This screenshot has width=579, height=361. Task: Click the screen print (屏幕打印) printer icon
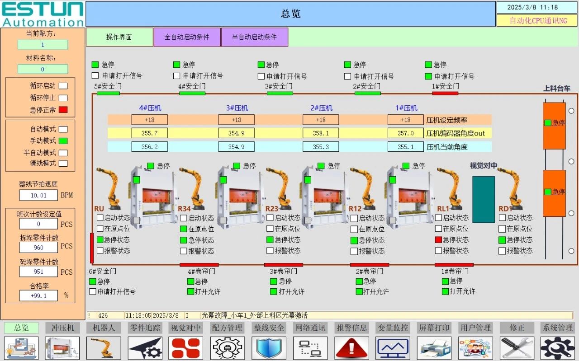[x=434, y=348]
